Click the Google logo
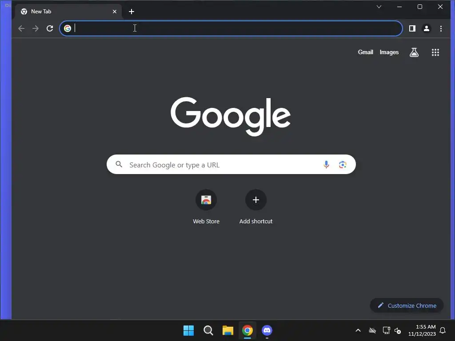The image size is (455, 341). 231,116
